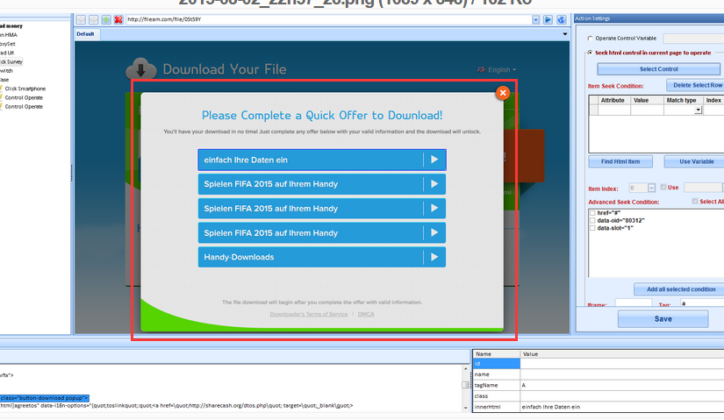Switch to the Default browser tab
Image resolution: width=724 pixels, height=420 pixels.
coord(86,34)
